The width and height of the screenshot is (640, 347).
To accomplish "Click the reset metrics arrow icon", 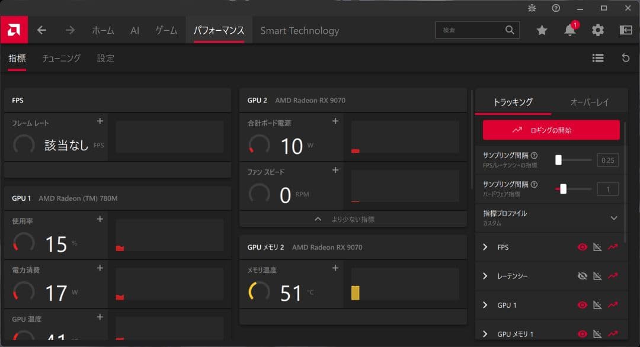I will point(626,58).
